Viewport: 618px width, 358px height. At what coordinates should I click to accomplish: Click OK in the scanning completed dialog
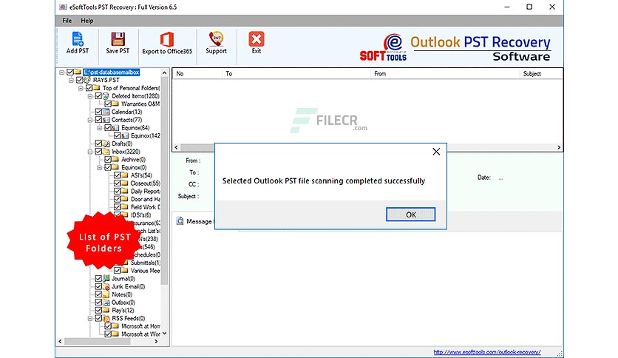pos(411,215)
